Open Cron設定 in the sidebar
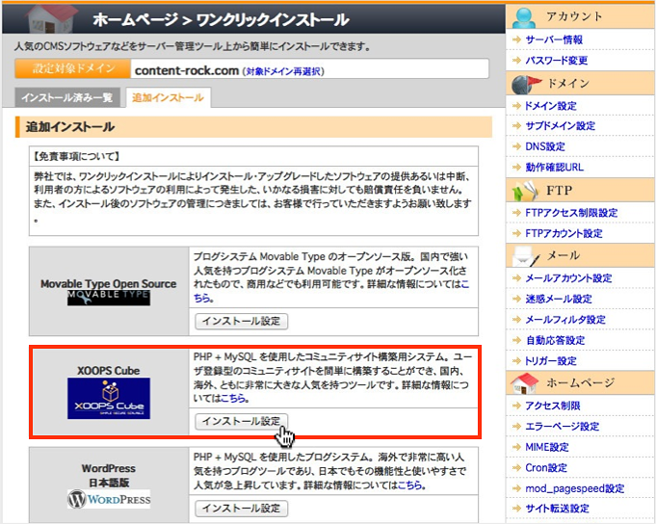The width and height of the screenshot is (656, 524). tap(546, 468)
